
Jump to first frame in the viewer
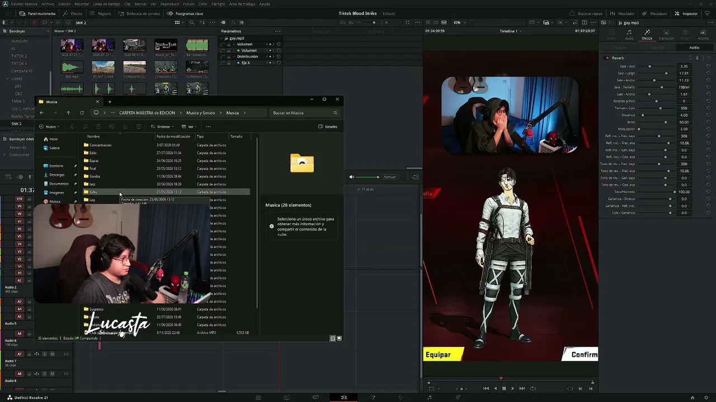point(486,389)
